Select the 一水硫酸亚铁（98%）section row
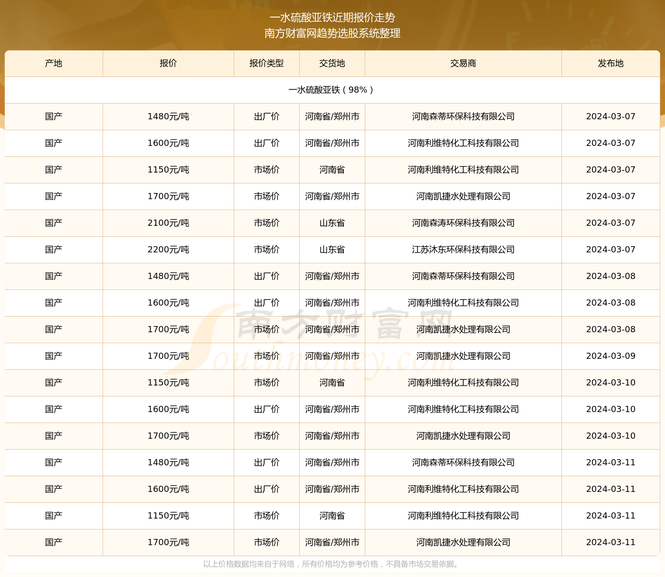665x577 pixels. click(332, 90)
